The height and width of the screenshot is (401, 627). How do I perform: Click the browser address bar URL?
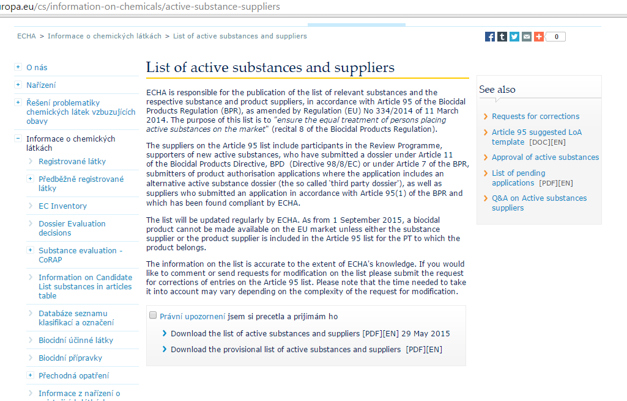coord(140,7)
